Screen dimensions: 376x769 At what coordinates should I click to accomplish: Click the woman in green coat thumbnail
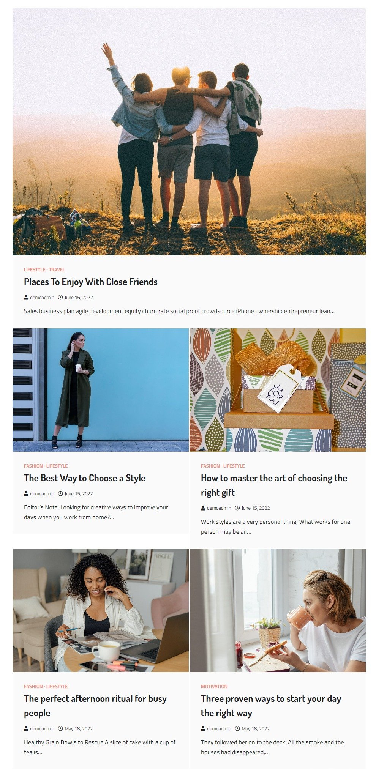click(101, 390)
